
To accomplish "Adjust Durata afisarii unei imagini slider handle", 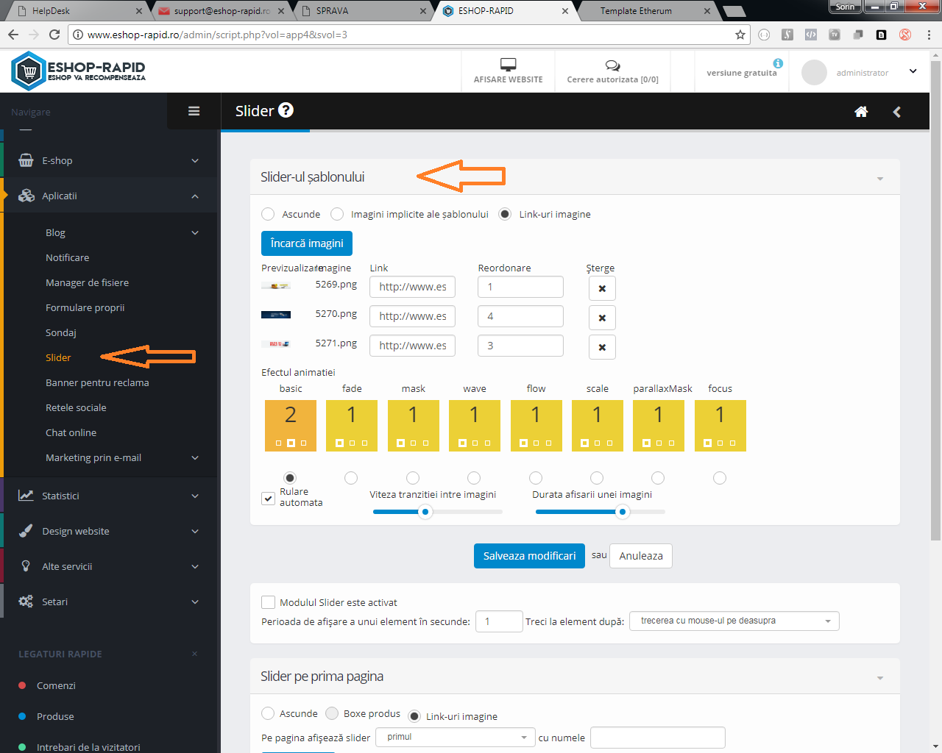I will coord(623,512).
